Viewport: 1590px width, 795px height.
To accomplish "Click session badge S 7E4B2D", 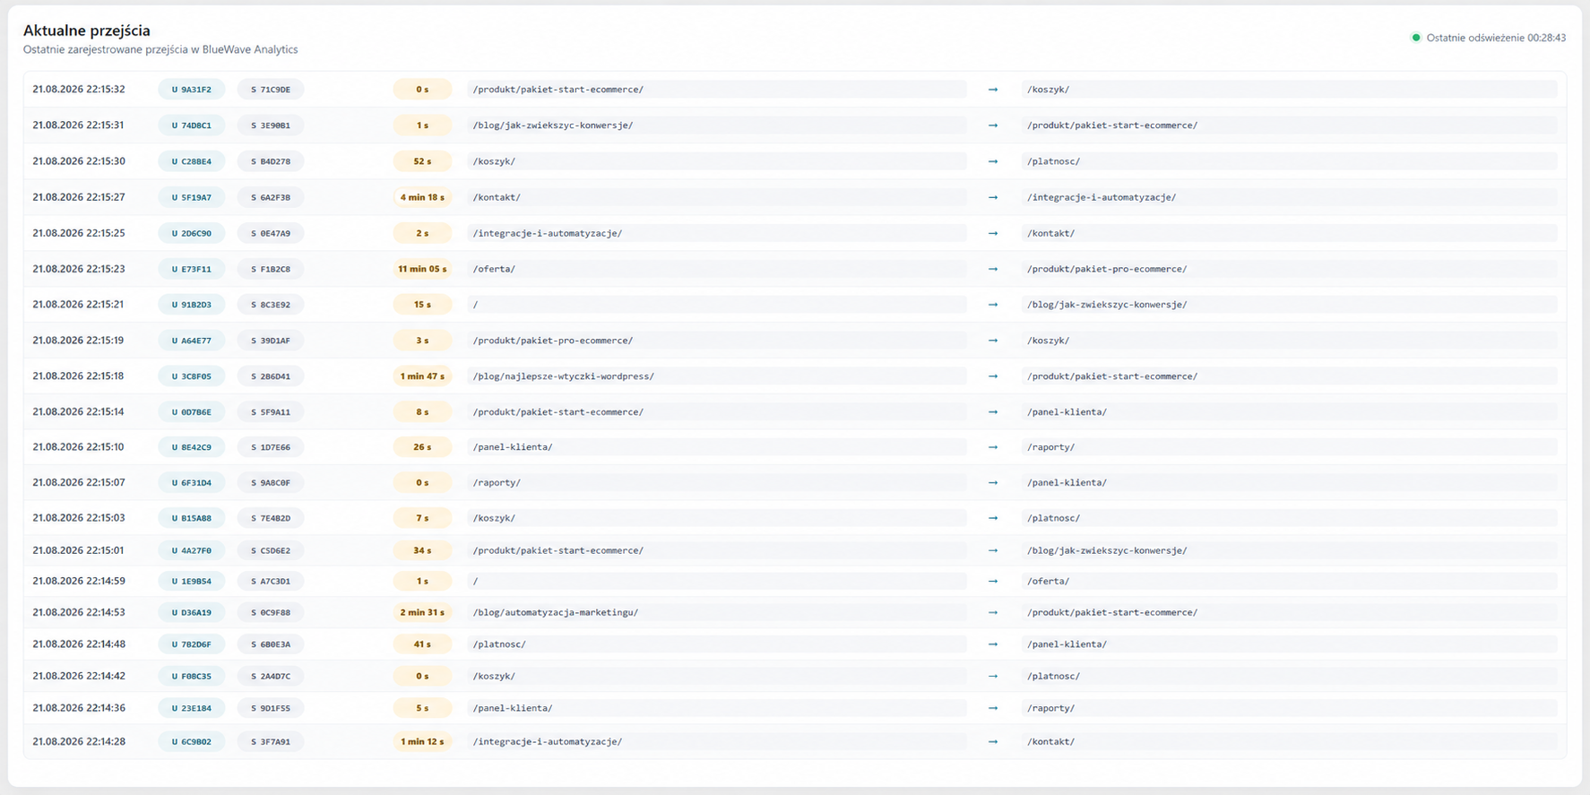I will 271,518.
